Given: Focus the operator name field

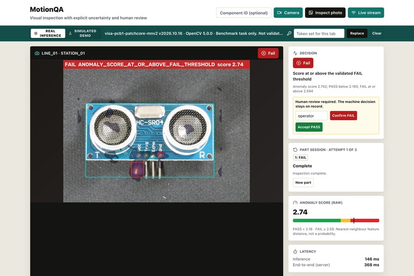Looking at the screenshot, I should click(x=311, y=116).
